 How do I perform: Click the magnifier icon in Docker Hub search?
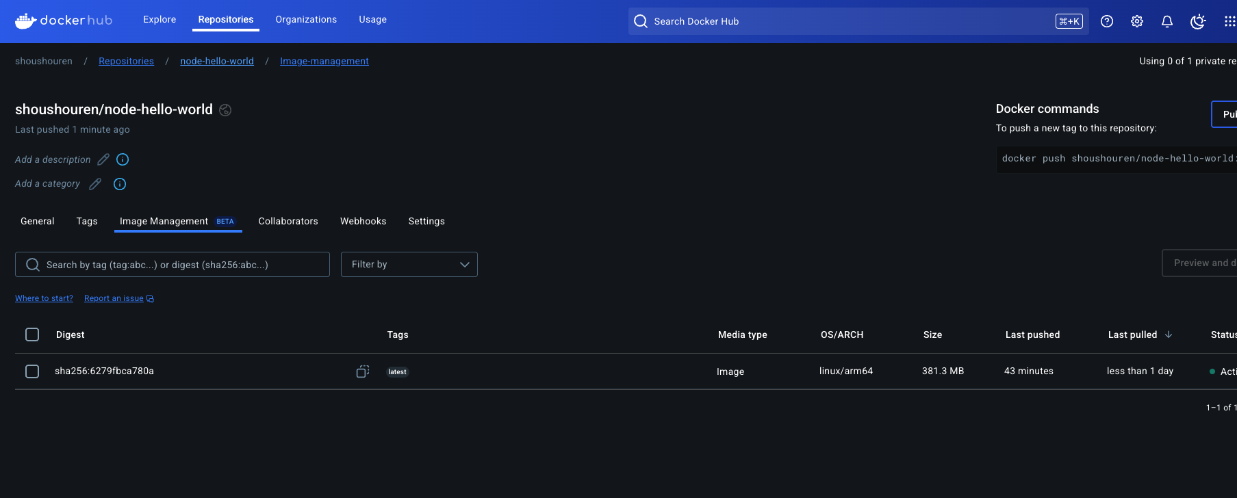(641, 21)
